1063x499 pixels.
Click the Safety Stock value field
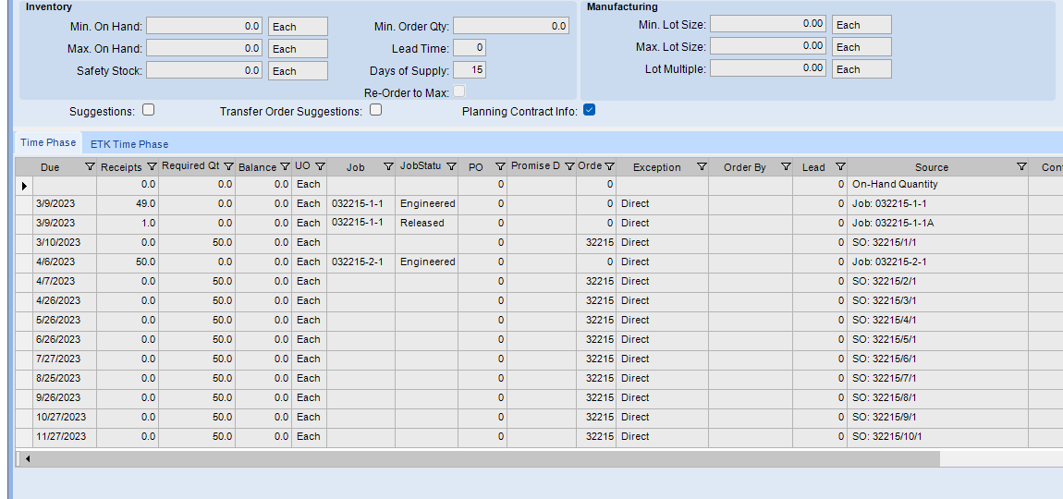click(x=204, y=70)
